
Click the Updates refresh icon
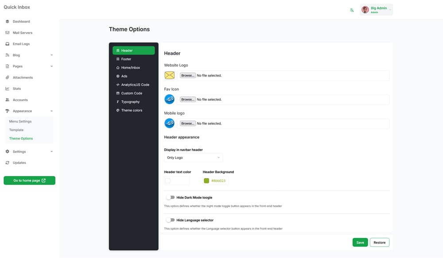pos(8,163)
